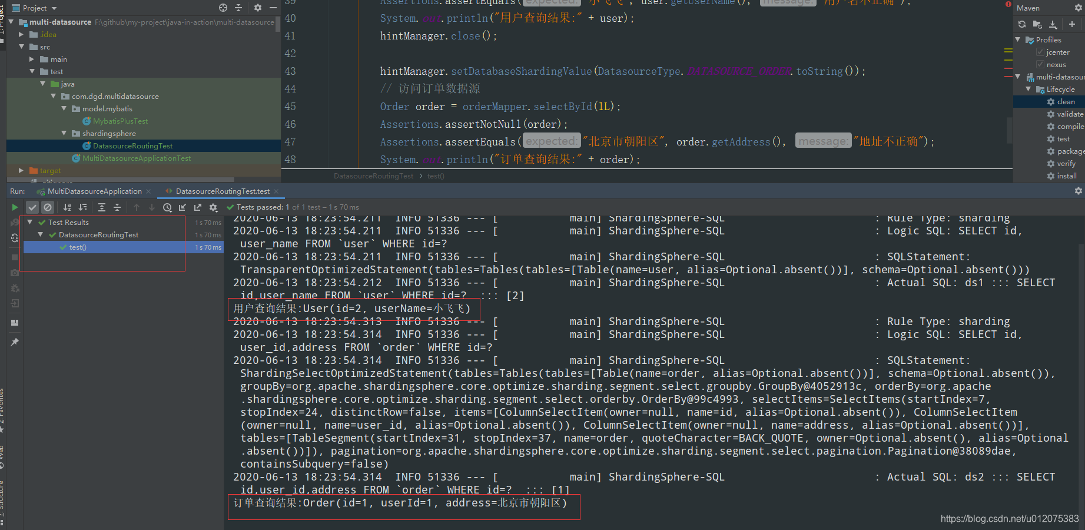The image size is (1085, 530).
Task: Select Maven package lifecycle goal
Action: [x=1065, y=151]
